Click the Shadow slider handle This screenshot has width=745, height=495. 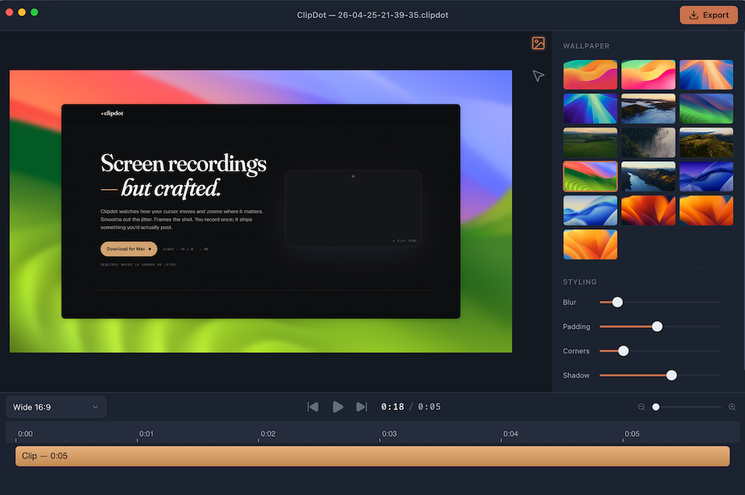click(x=671, y=375)
